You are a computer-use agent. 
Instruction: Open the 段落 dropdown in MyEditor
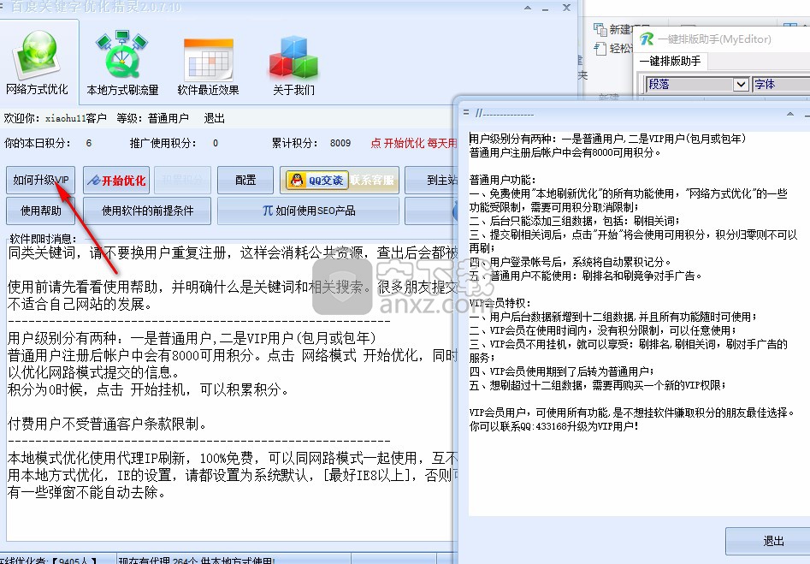click(x=742, y=84)
